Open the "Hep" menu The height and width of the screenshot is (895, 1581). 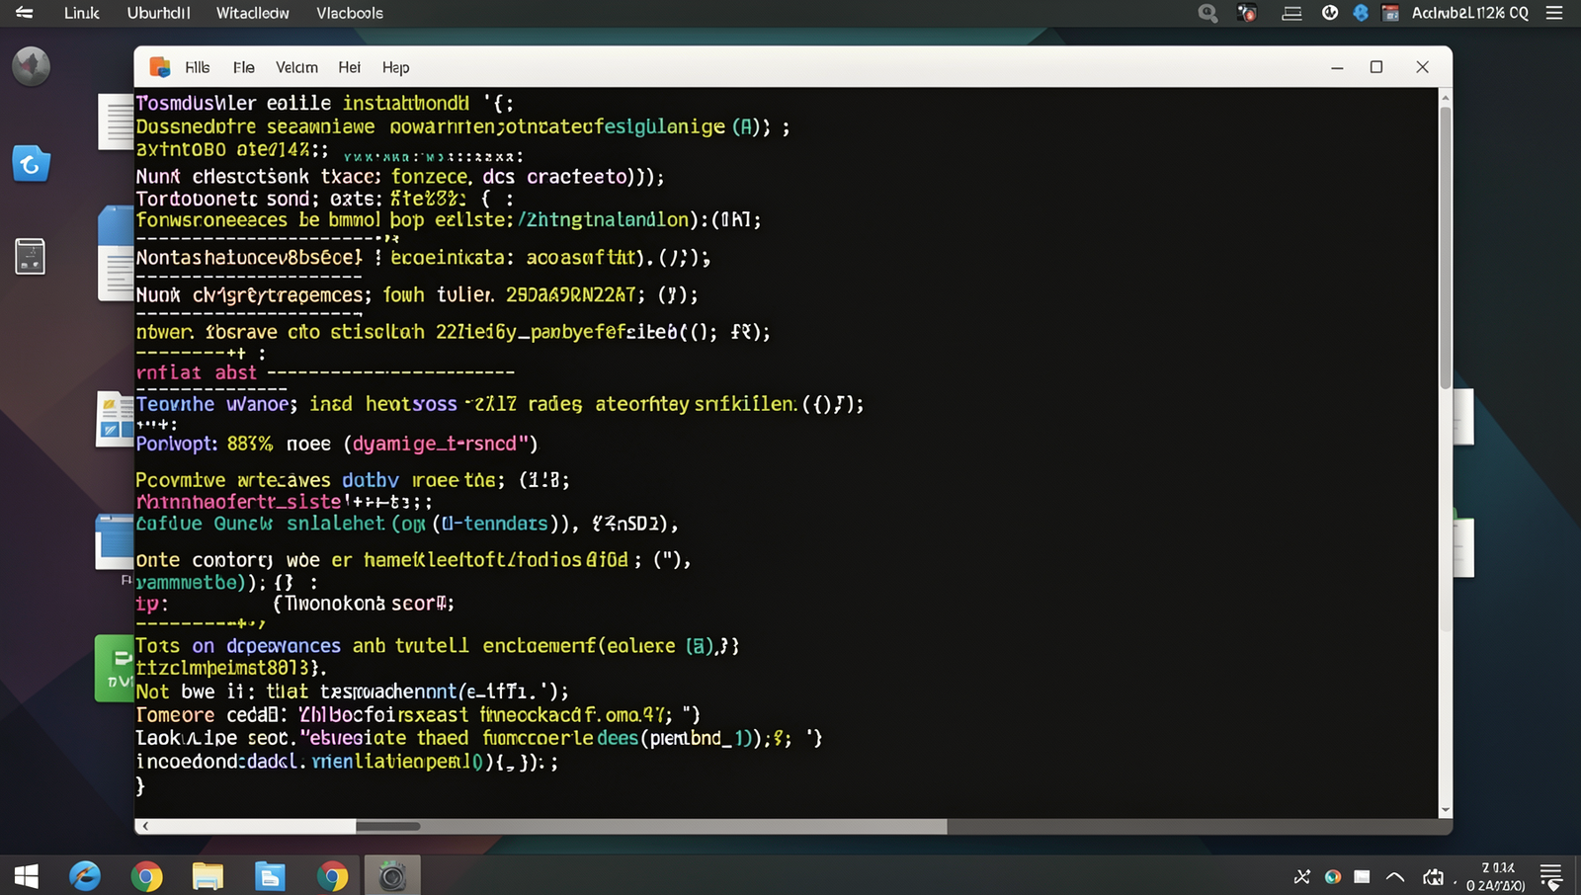(396, 67)
